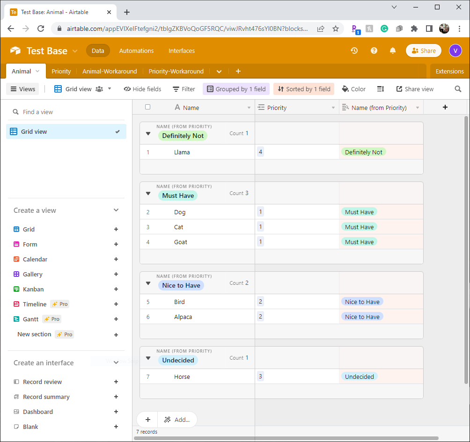Reload the page in browser

pos(41,29)
